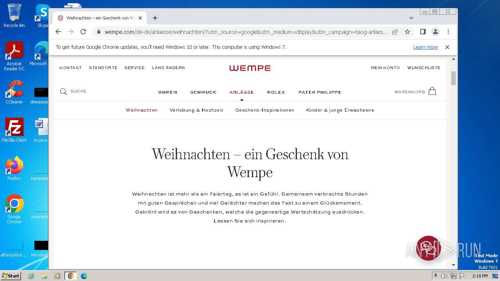The height and width of the screenshot is (281, 500).
Task: Click the URL address field
Action: click(246, 32)
